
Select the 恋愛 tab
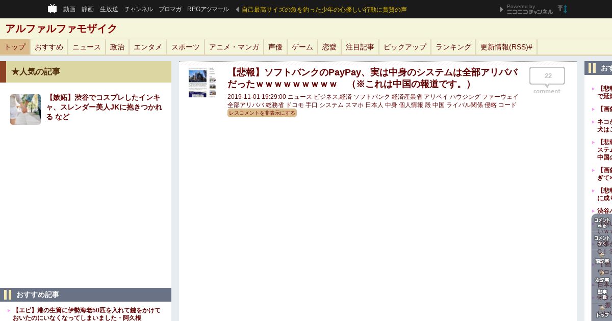[329, 47]
